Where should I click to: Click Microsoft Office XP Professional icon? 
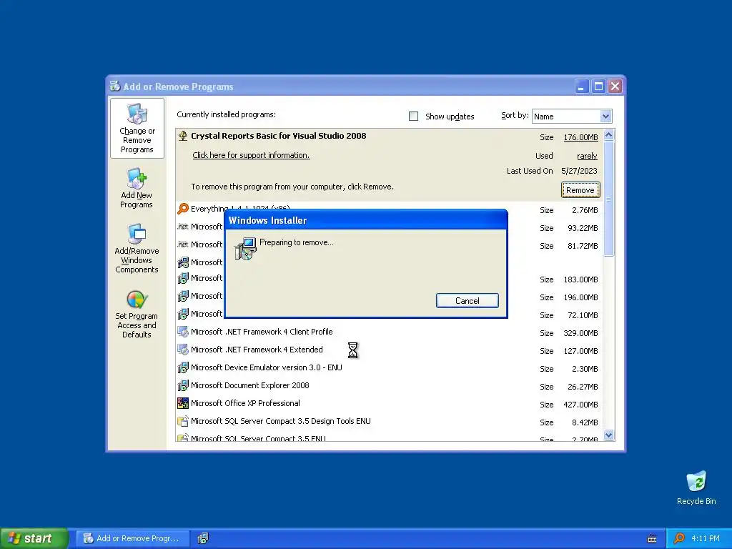point(183,403)
